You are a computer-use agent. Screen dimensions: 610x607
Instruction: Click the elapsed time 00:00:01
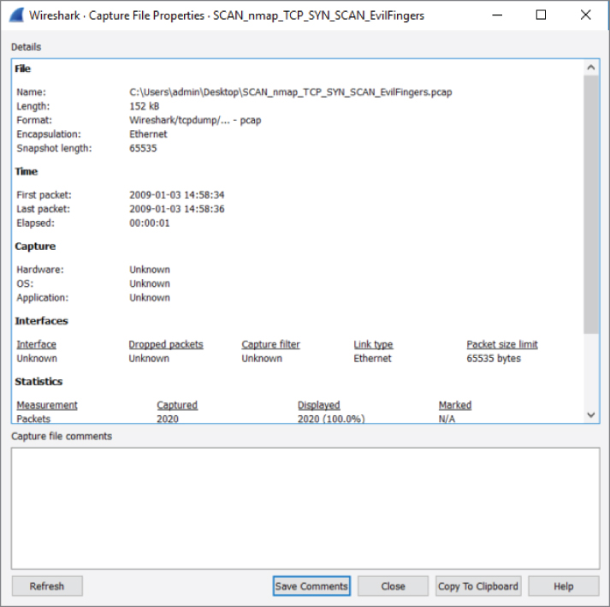point(150,223)
